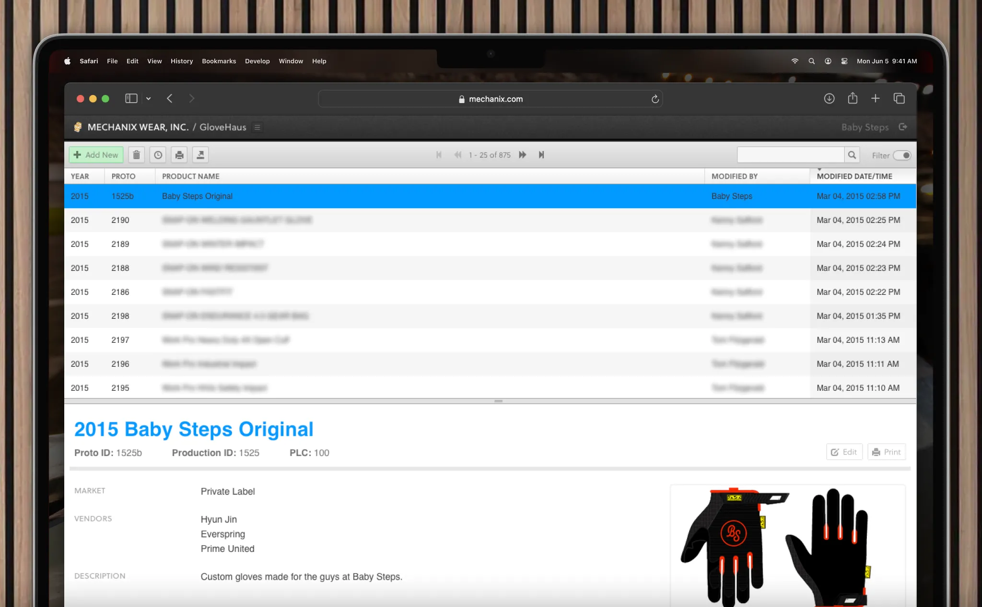Open the History menu
This screenshot has width=982, height=607.
[x=182, y=61]
